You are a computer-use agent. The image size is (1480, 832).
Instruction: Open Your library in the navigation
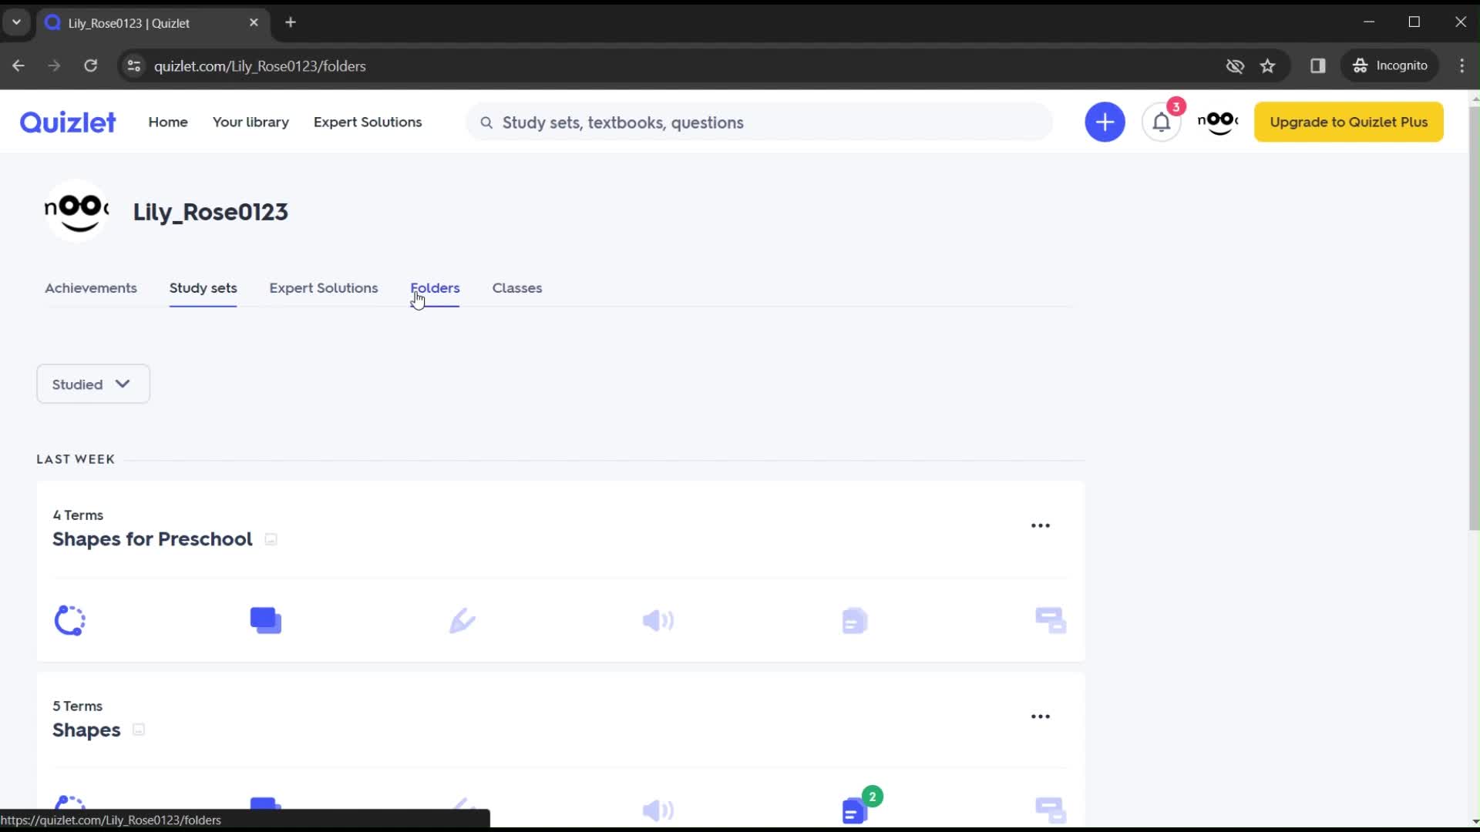click(x=251, y=122)
